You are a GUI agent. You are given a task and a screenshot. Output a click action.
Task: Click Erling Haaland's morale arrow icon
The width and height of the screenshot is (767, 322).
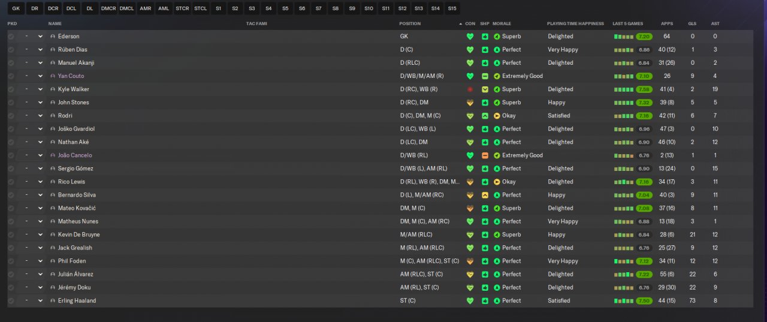click(x=497, y=300)
